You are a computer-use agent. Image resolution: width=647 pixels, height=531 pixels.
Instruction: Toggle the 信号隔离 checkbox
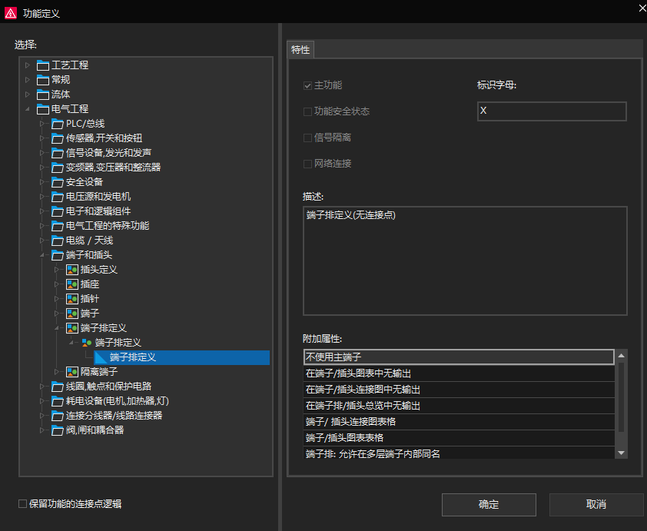(307, 138)
